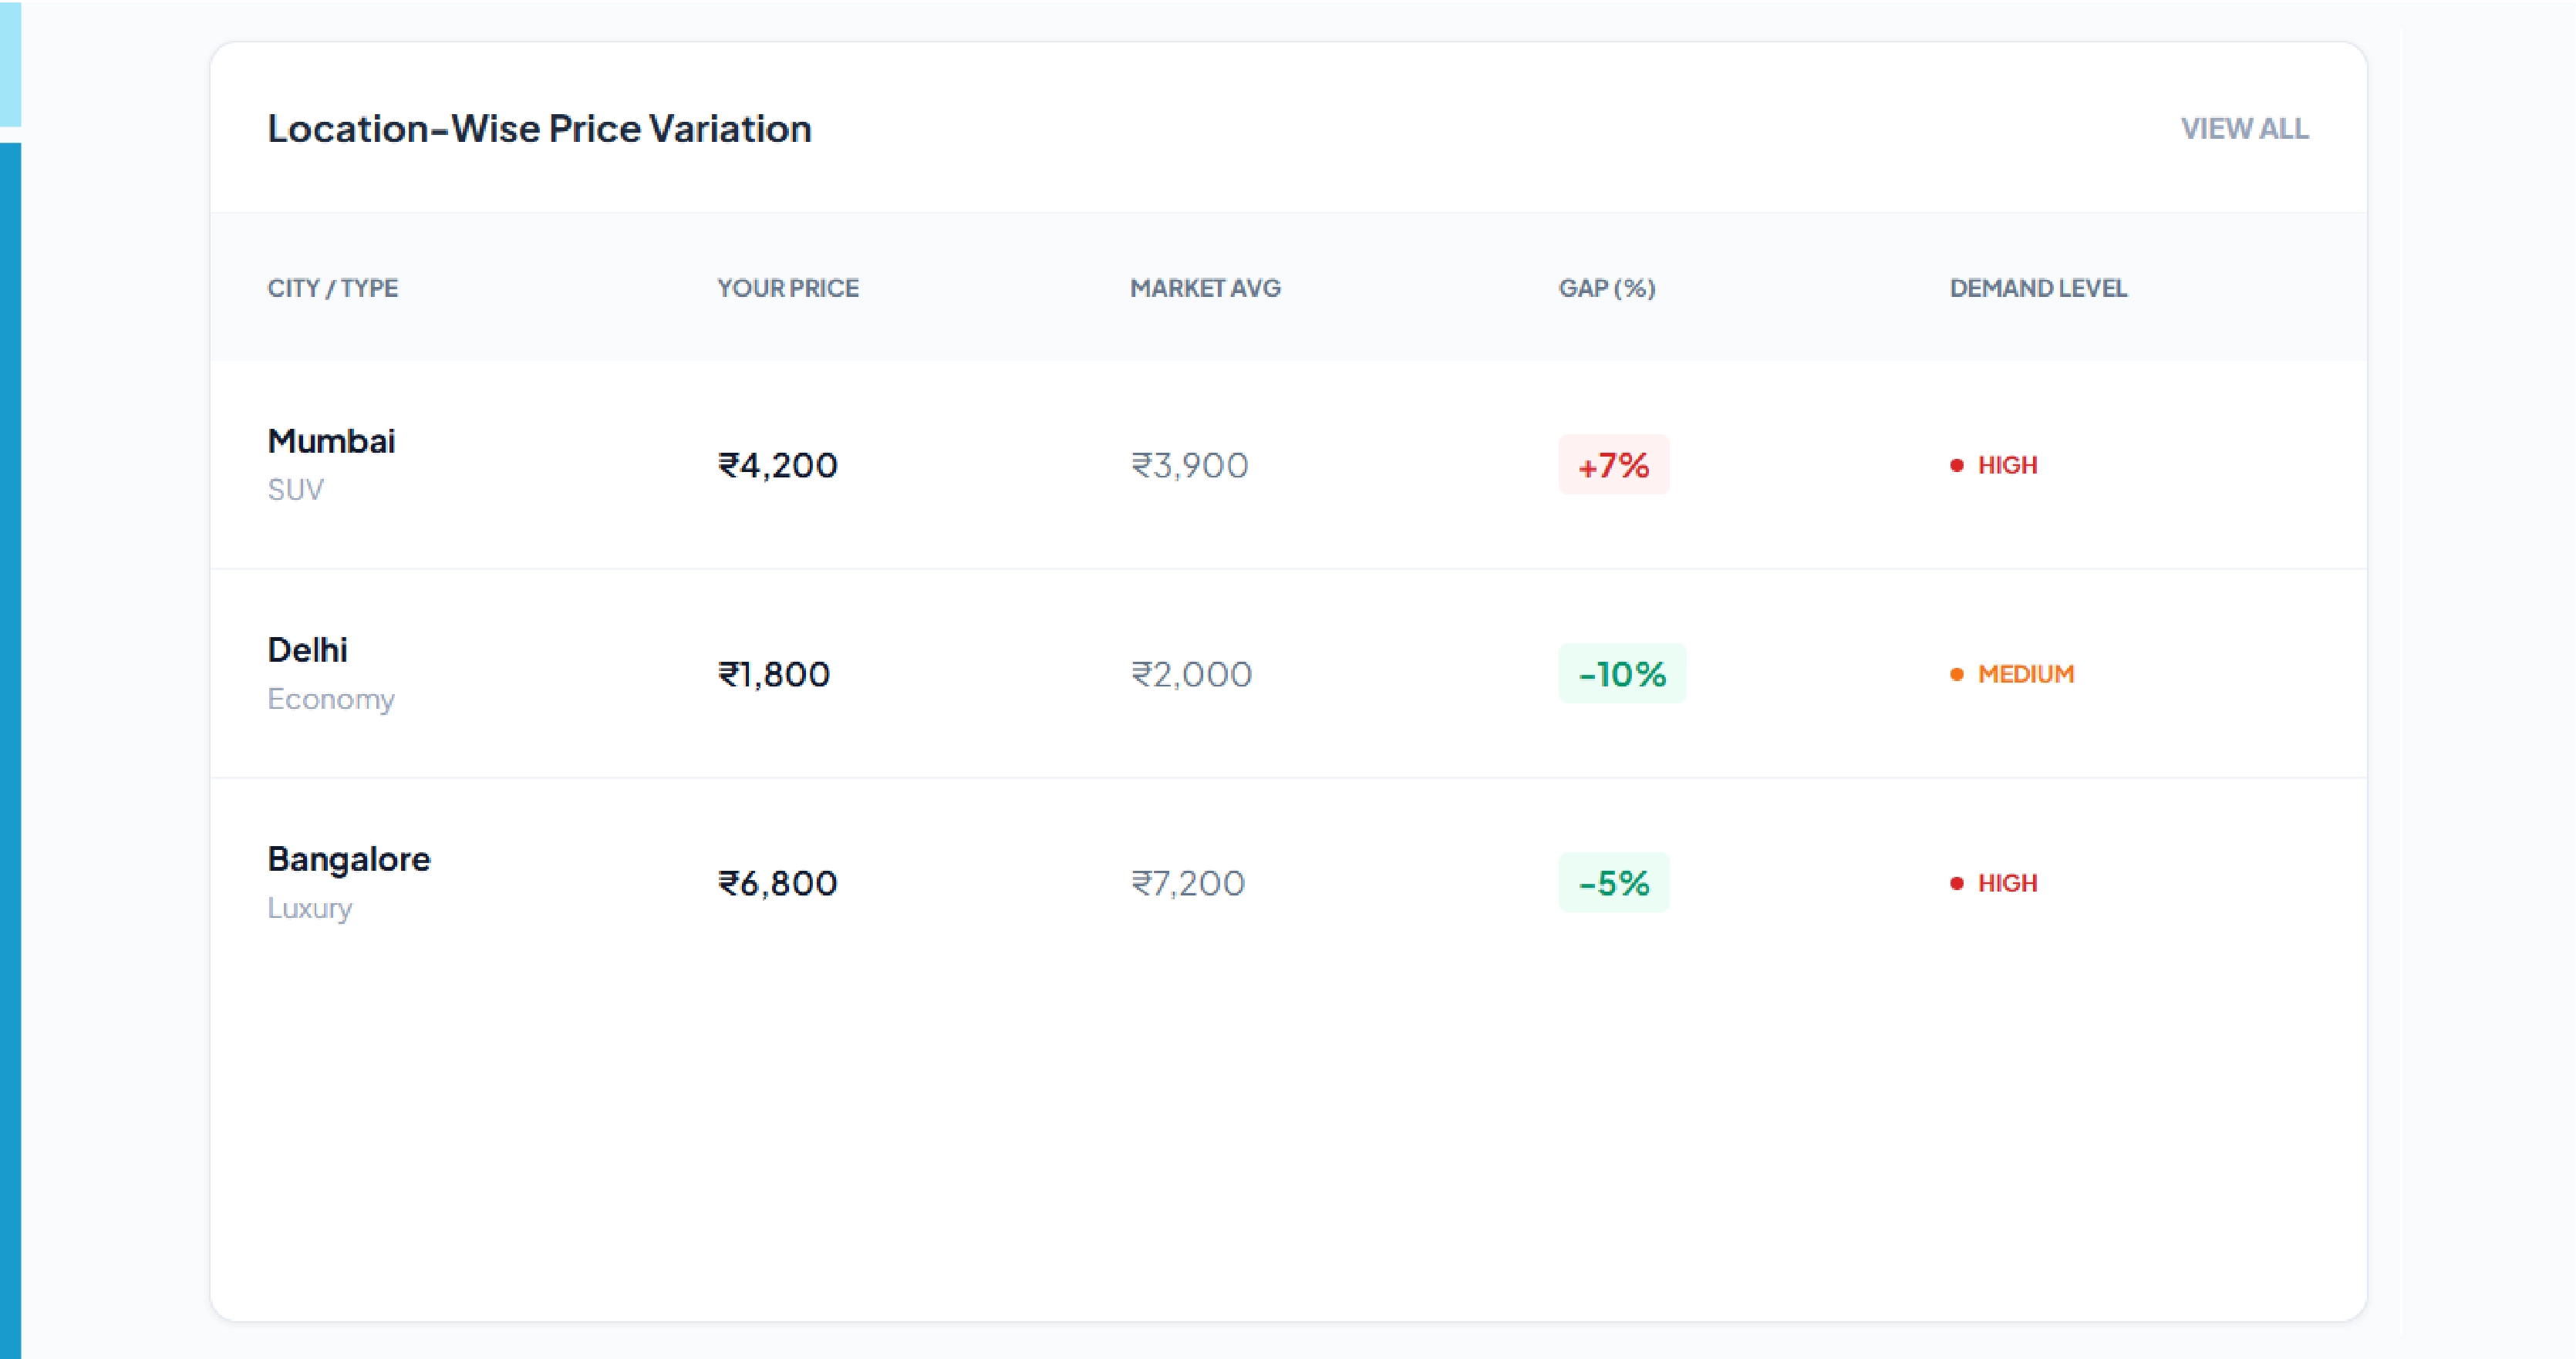The height and width of the screenshot is (1359, 2576).
Task: Click the YOUR PRICE column header
Action: pyautogui.click(x=787, y=289)
